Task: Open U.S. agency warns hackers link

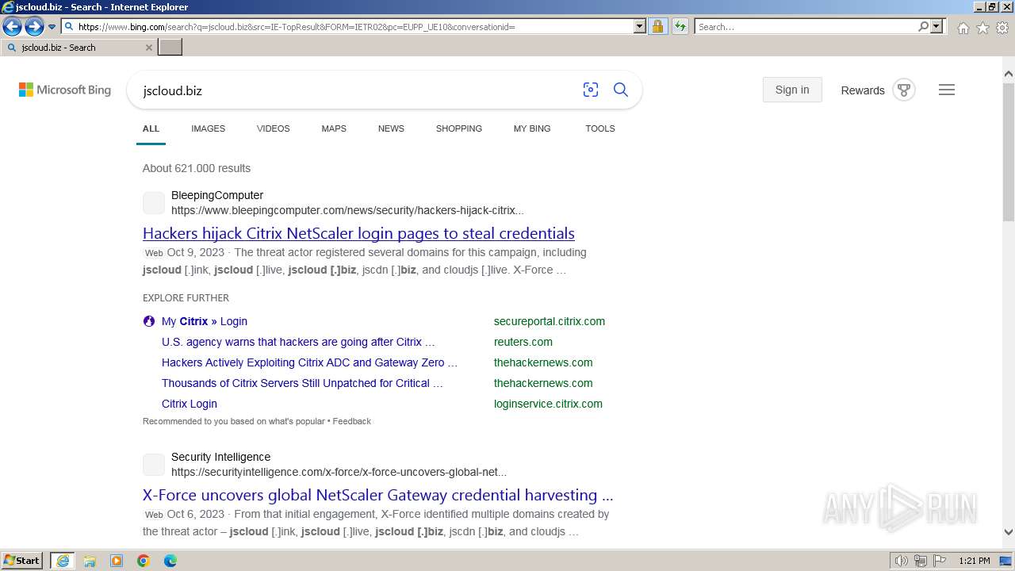Action: click(x=298, y=342)
